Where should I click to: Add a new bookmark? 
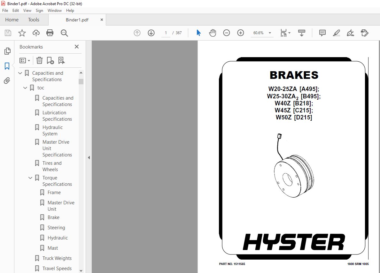tap(50, 60)
